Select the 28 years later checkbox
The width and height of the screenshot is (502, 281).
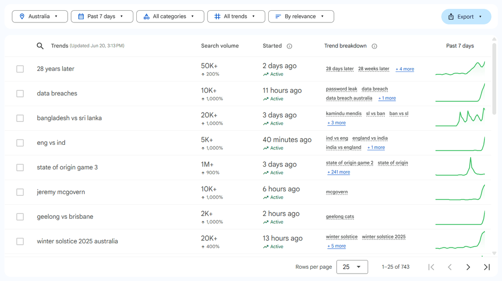tap(20, 69)
